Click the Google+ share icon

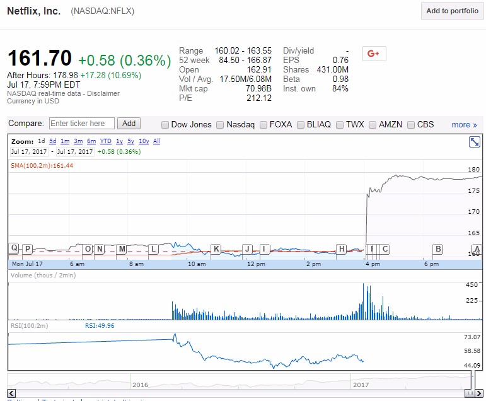point(374,54)
